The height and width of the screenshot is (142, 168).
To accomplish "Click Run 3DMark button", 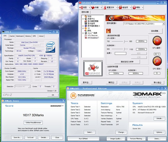I will [x=83, y=138].
